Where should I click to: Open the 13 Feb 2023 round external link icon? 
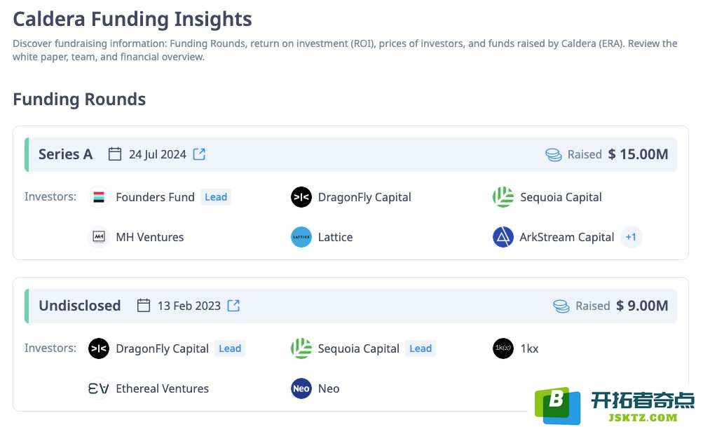(x=233, y=306)
